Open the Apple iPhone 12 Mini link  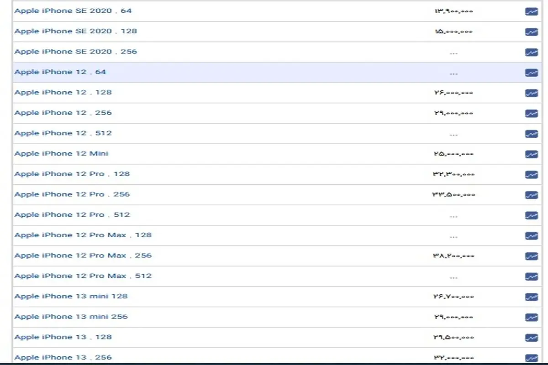pyautogui.click(x=61, y=153)
